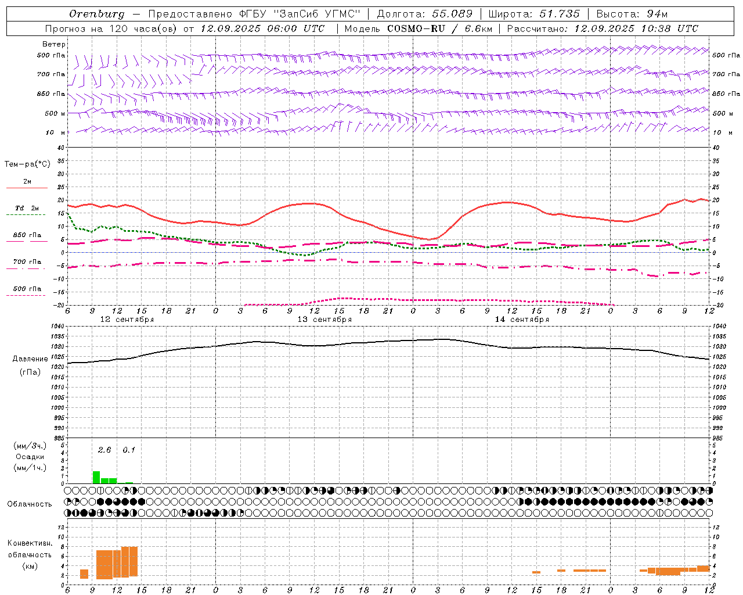Screen dimensions: 743x595
Task: Click the 850 гПа temperature legend entry
Action: pyautogui.click(x=27, y=235)
